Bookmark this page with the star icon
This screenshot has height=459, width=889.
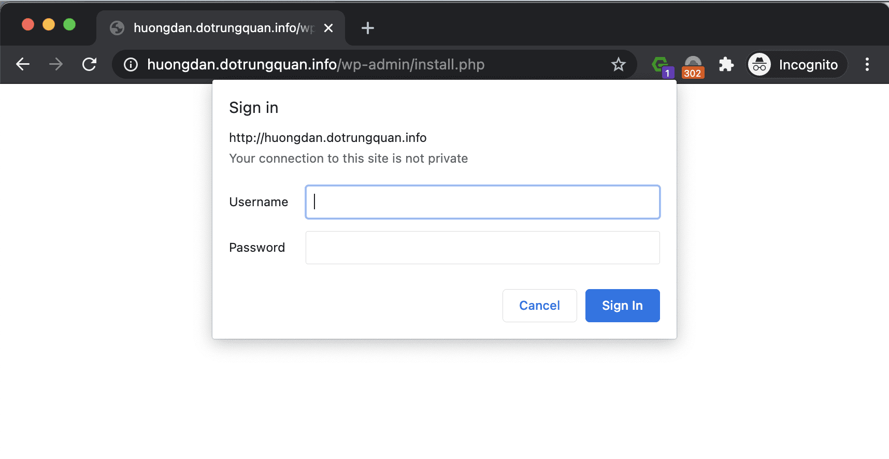click(618, 64)
